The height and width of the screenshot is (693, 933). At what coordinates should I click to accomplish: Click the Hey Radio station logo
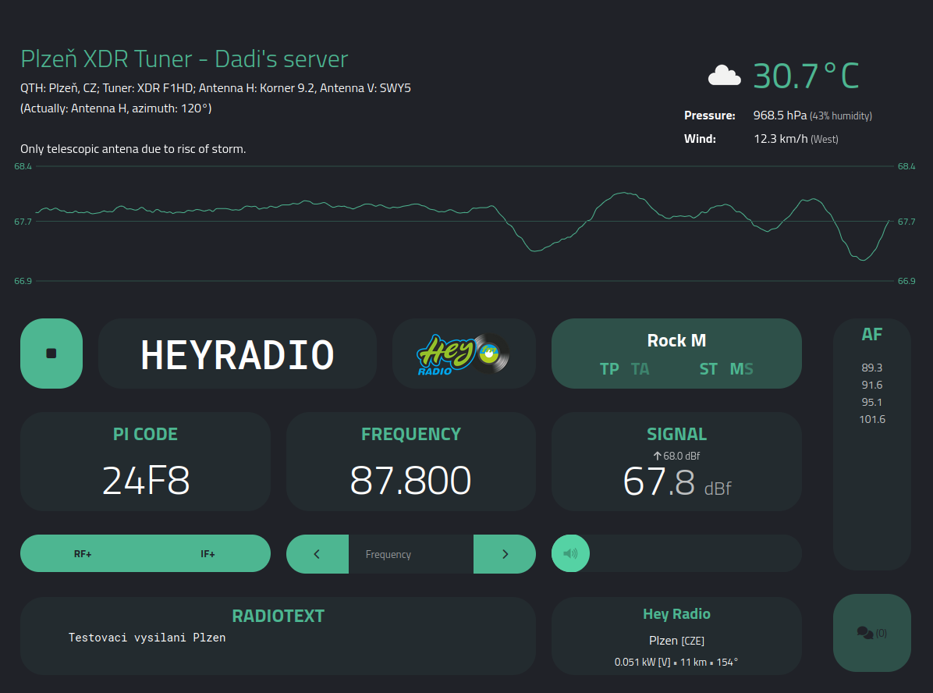click(x=463, y=354)
